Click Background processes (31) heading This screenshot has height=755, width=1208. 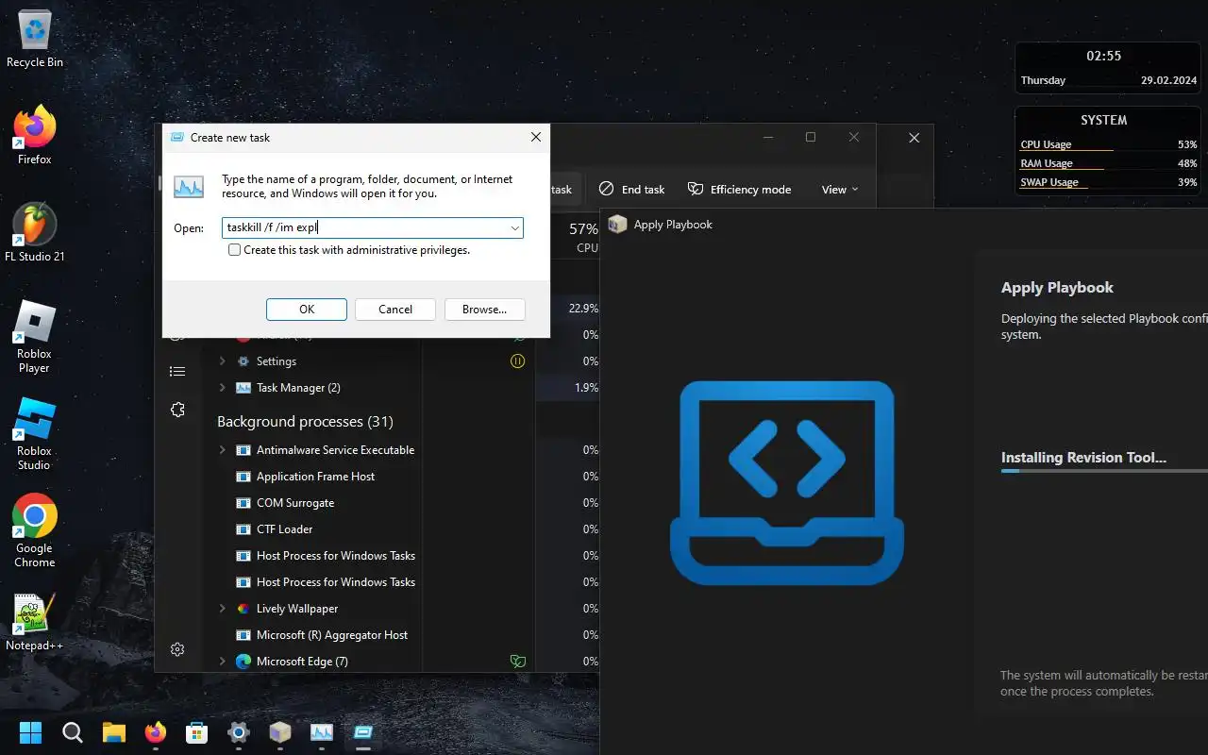click(305, 421)
